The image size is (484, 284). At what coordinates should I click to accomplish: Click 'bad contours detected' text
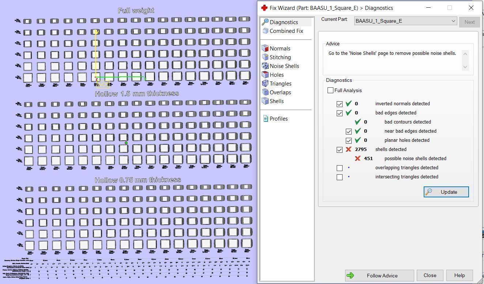408,122
